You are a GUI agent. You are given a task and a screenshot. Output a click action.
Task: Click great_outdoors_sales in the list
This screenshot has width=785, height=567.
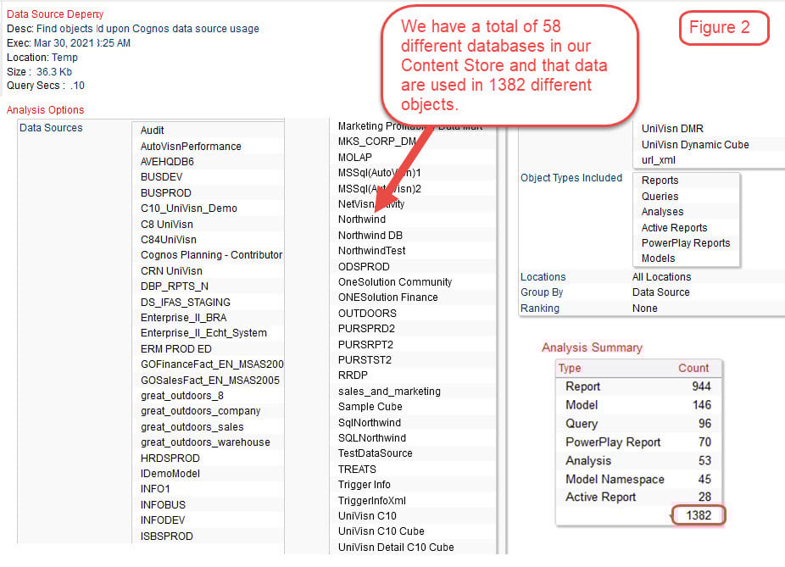[x=192, y=427]
